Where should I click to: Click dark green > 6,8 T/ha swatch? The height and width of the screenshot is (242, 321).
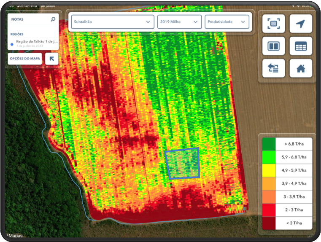[x=269, y=144]
